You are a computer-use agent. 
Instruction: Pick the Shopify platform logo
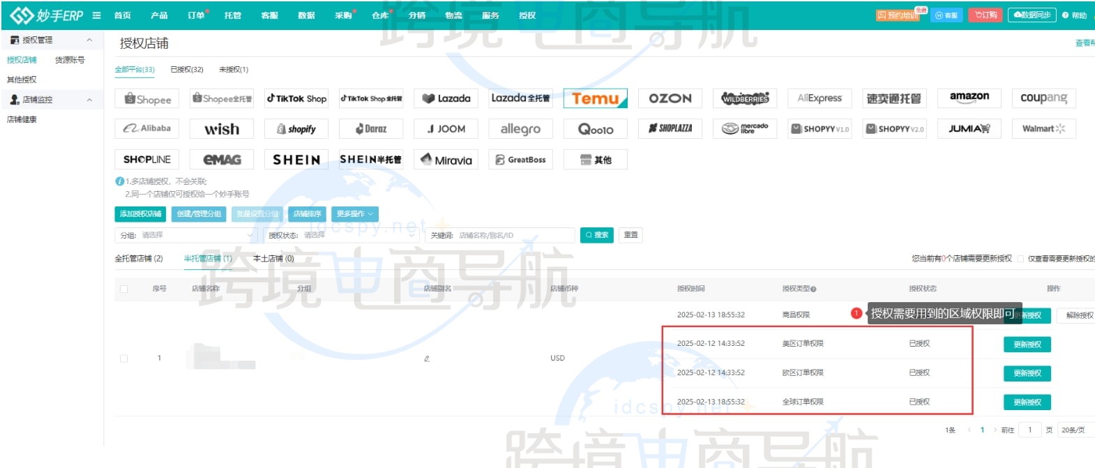point(296,129)
